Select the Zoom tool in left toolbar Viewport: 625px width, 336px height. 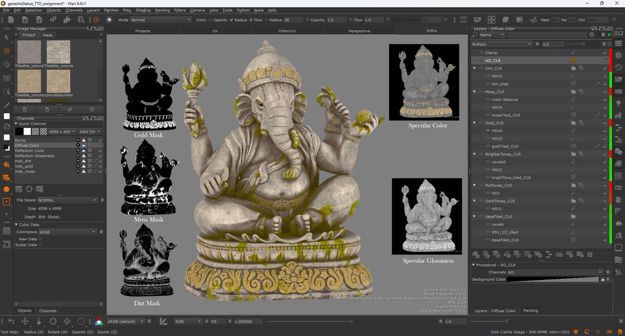point(7,64)
